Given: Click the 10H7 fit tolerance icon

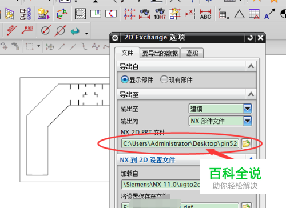Looking at the screenshot, I should click(x=160, y=14).
